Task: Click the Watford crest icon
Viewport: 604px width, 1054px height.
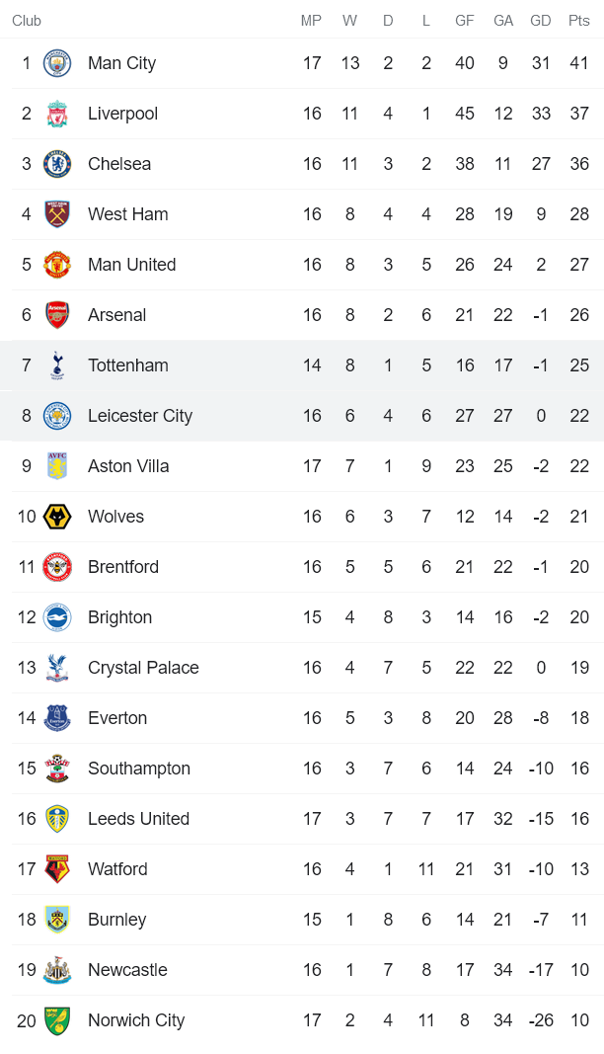Action: 57,869
